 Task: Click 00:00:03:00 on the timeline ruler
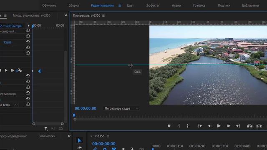[220, 146]
